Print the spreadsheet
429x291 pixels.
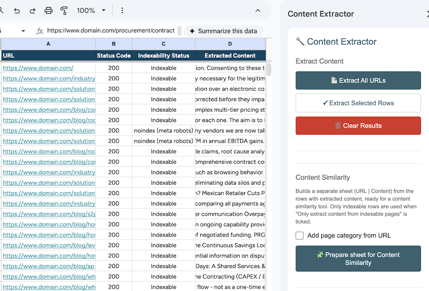tap(49, 10)
